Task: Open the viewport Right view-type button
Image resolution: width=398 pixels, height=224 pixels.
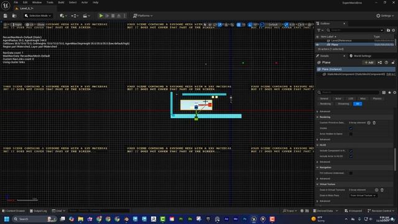Action: [x=17, y=25]
